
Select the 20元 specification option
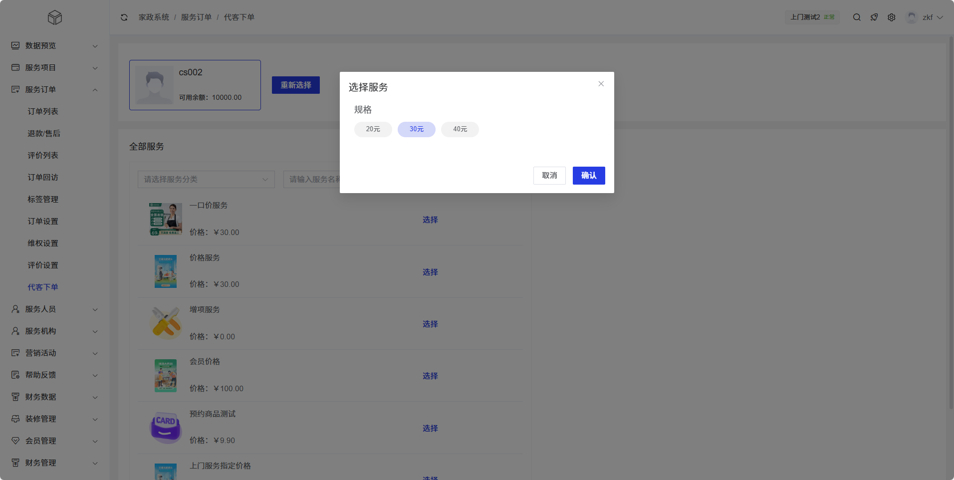[373, 129]
